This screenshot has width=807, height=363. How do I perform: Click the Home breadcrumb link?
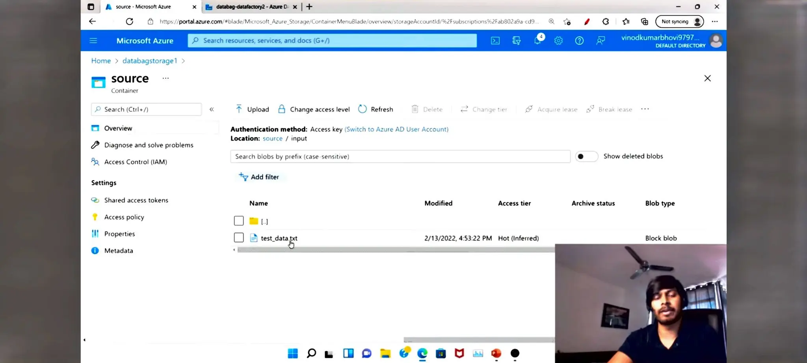[101, 61]
